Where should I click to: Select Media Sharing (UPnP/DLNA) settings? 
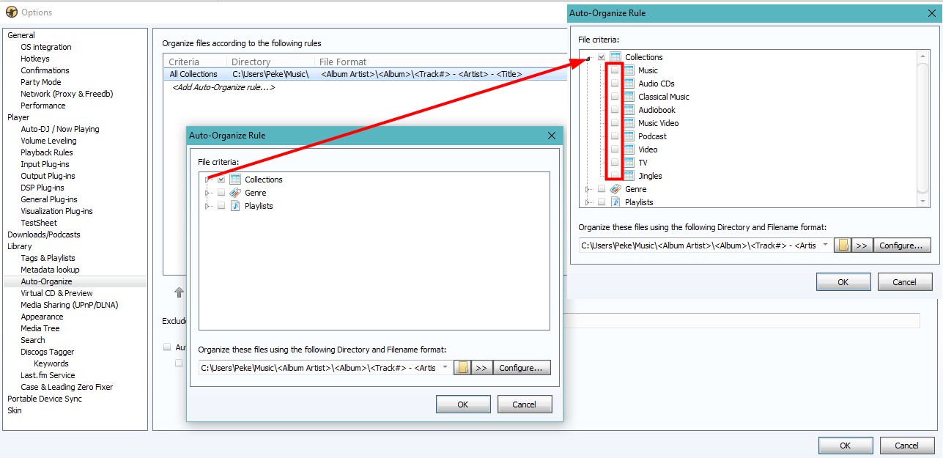[x=69, y=305]
